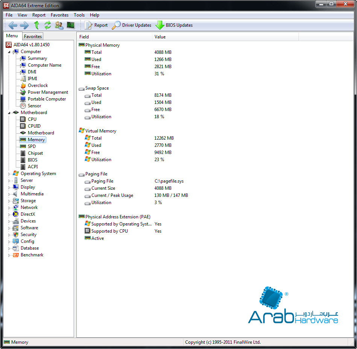
Task: Open the Help menu
Action: point(94,15)
